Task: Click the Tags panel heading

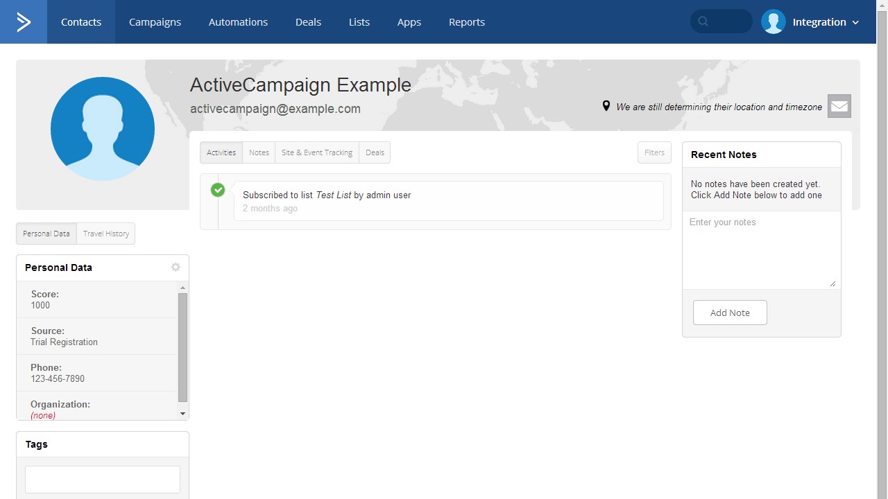Action: point(37,444)
